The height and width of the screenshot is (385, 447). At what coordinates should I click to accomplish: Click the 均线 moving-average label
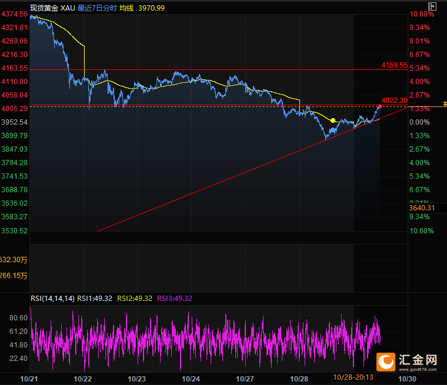(126, 8)
